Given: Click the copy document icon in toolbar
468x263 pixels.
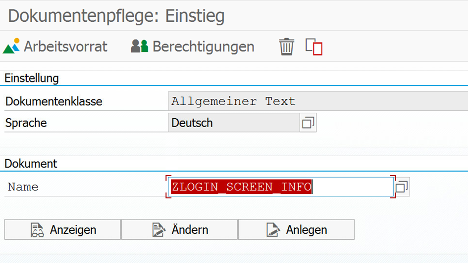Looking at the screenshot, I should [x=314, y=47].
